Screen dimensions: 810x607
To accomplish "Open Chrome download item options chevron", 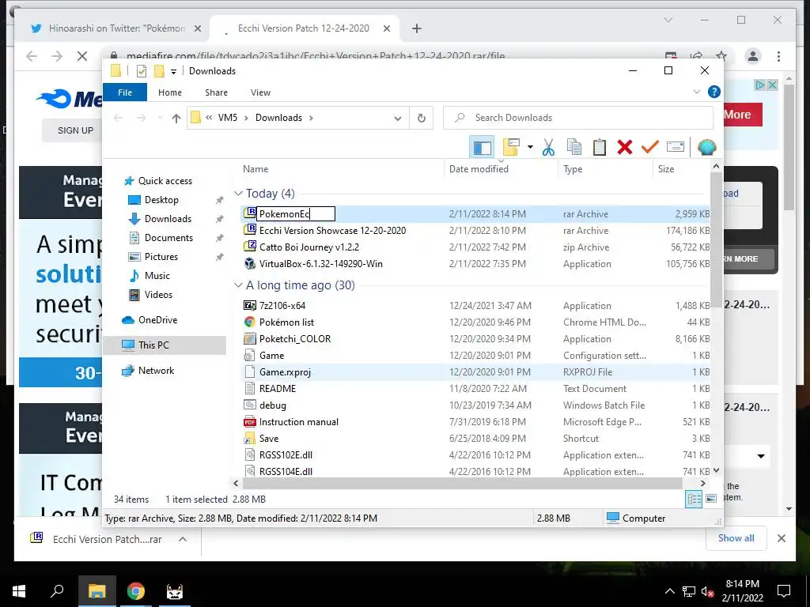I will [183, 539].
